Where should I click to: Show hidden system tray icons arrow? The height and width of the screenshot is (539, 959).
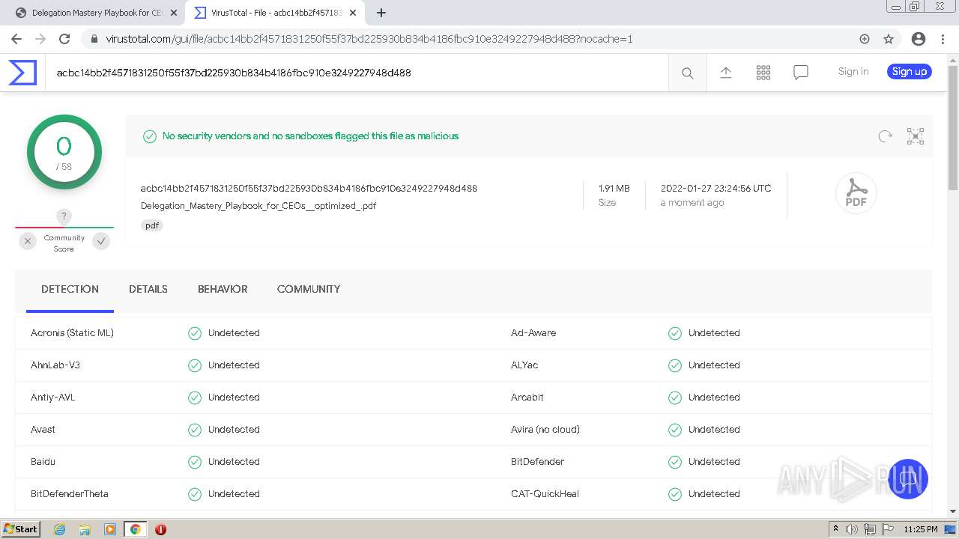click(835, 529)
